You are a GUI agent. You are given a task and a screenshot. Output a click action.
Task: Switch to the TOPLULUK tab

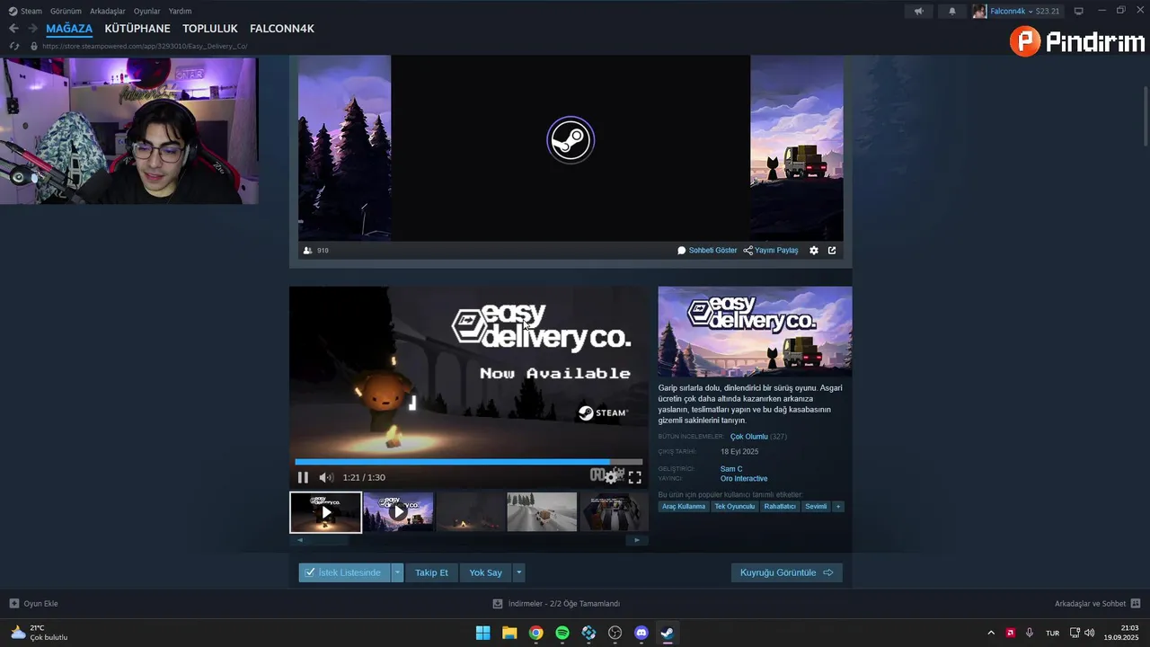point(210,29)
